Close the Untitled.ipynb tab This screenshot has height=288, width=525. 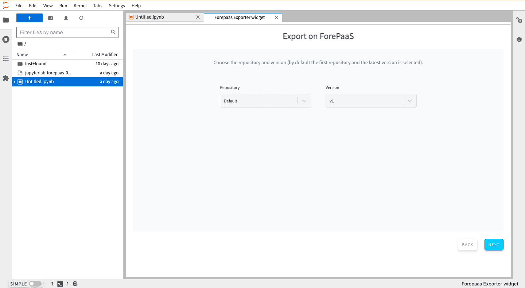(x=198, y=17)
